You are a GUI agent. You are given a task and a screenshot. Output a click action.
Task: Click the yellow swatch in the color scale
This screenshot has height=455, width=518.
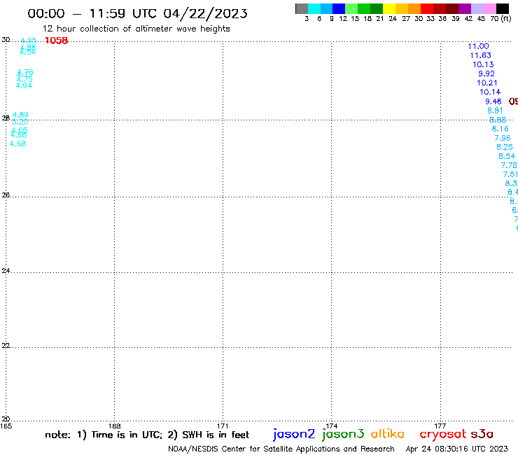[389, 8]
